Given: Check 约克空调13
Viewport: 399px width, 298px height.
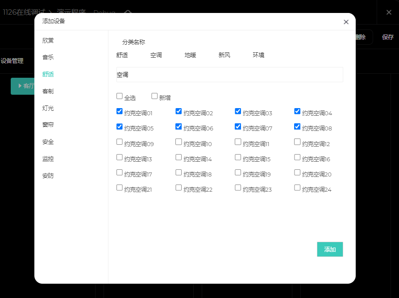Looking at the screenshot, I should (x=119, y=157).
